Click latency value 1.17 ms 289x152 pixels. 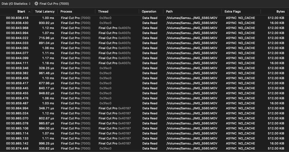(48, 58)
